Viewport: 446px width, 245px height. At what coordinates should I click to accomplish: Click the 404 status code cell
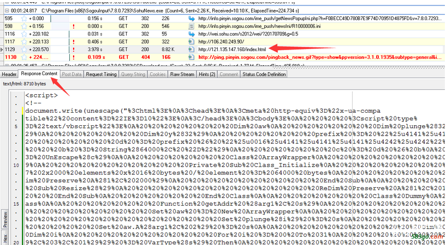pos(145,57)
